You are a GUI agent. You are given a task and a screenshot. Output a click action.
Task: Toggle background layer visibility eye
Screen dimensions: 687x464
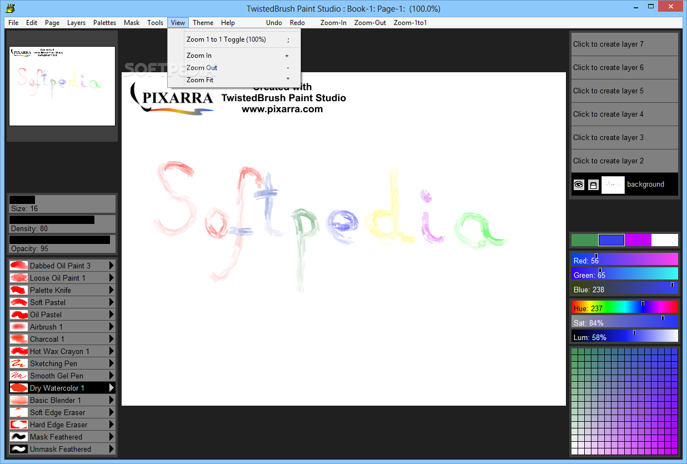(579, 184)
